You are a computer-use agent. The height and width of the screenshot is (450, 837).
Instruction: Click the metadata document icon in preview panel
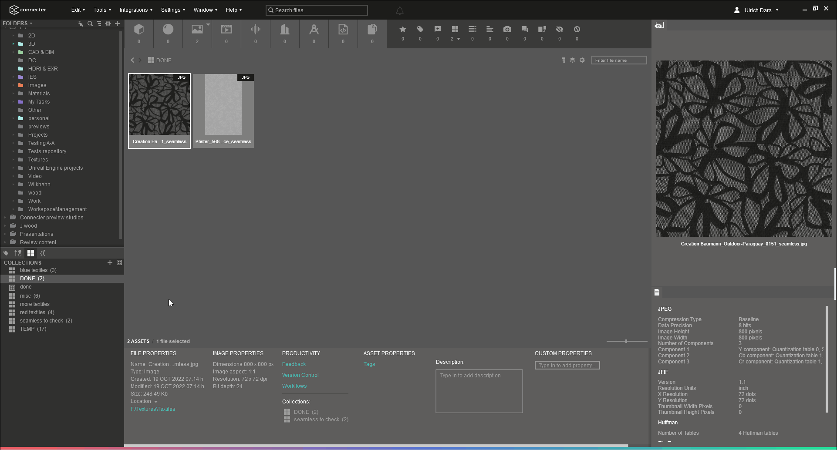point(657,292)
